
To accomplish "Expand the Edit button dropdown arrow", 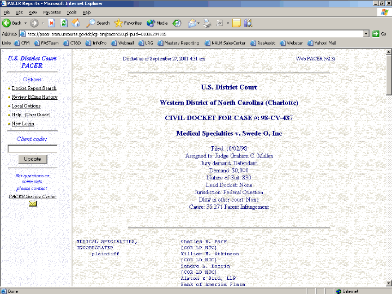I will (x=228, y=23).
